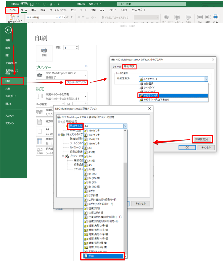Select A3 横 in the paper size list
Screen dimensions: 223x264
click(104, 152)
